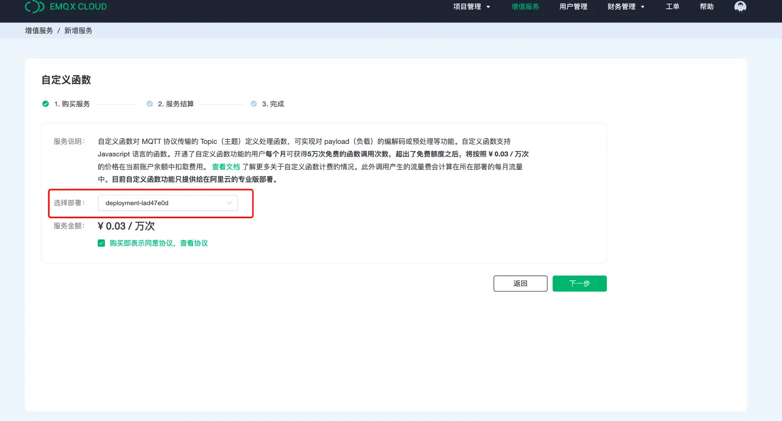Open the deployment-lad47e0d selection dropdown
The width and height of the screenshot is (782, 421).
tap(168, 202)
